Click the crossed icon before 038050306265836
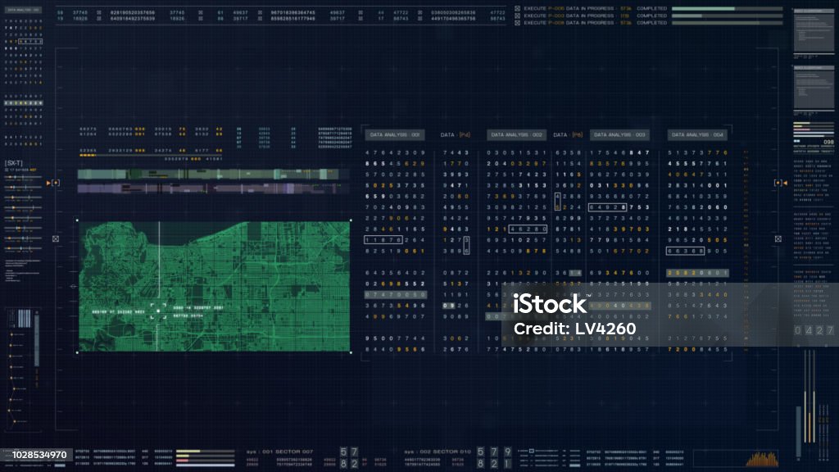The image size is (839, 472). coord(420,12)
